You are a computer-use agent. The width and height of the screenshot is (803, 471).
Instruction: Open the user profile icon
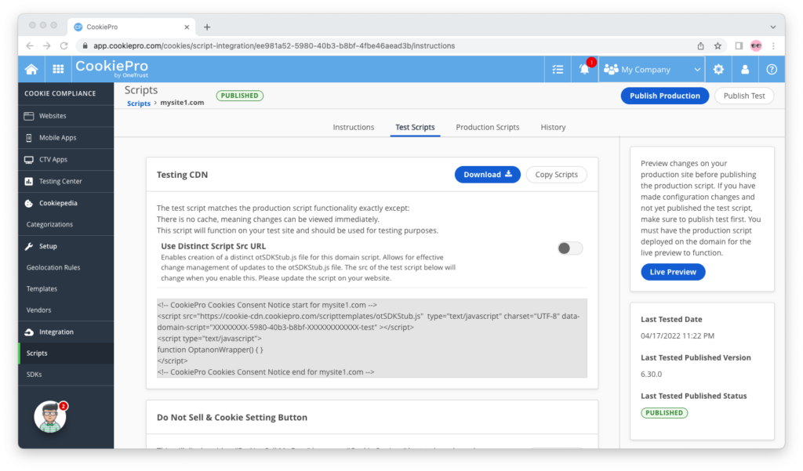tap(745, 69)
